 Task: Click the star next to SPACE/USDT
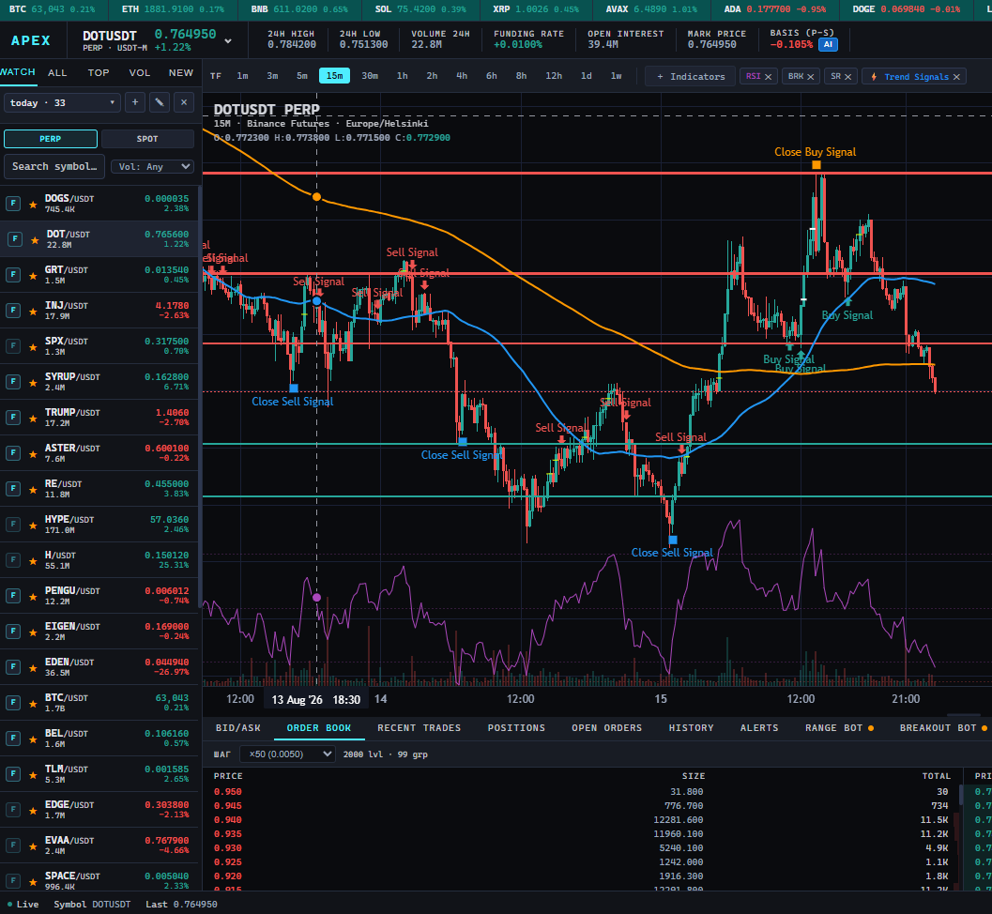(33, 881)
